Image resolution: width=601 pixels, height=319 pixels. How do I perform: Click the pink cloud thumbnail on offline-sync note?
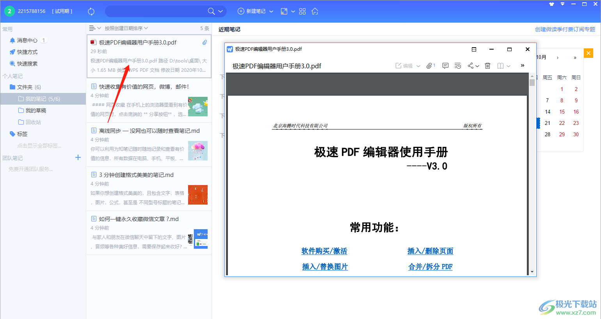[x=198, y=151]
